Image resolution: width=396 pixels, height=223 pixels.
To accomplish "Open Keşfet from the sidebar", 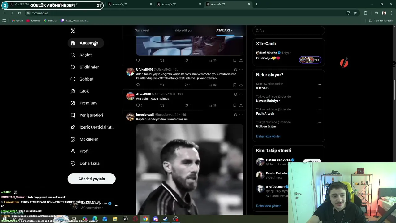I will click(x=82, y=55).
